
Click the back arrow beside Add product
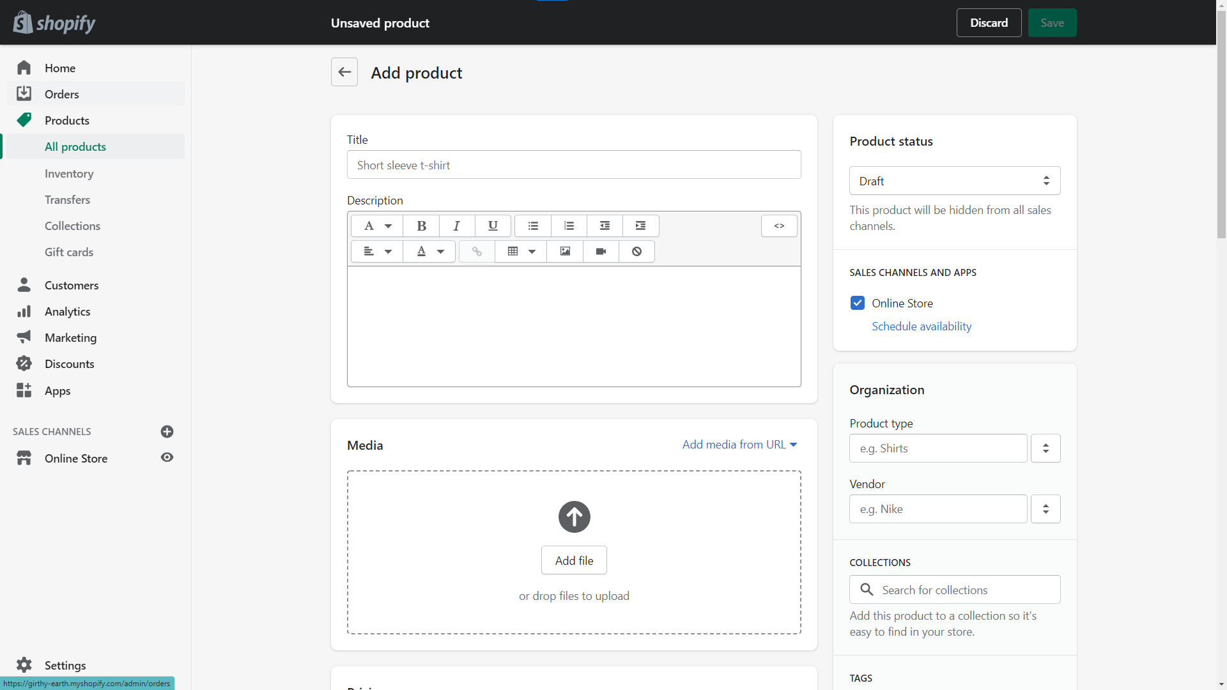tap(344, 72)
